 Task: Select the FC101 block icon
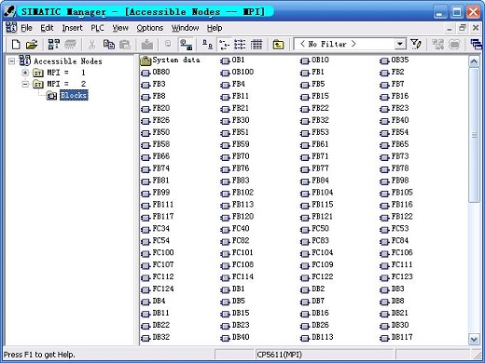click(225, 254)
